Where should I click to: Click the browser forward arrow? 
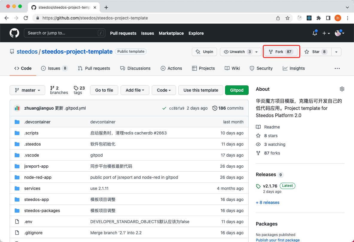point(16,18)
